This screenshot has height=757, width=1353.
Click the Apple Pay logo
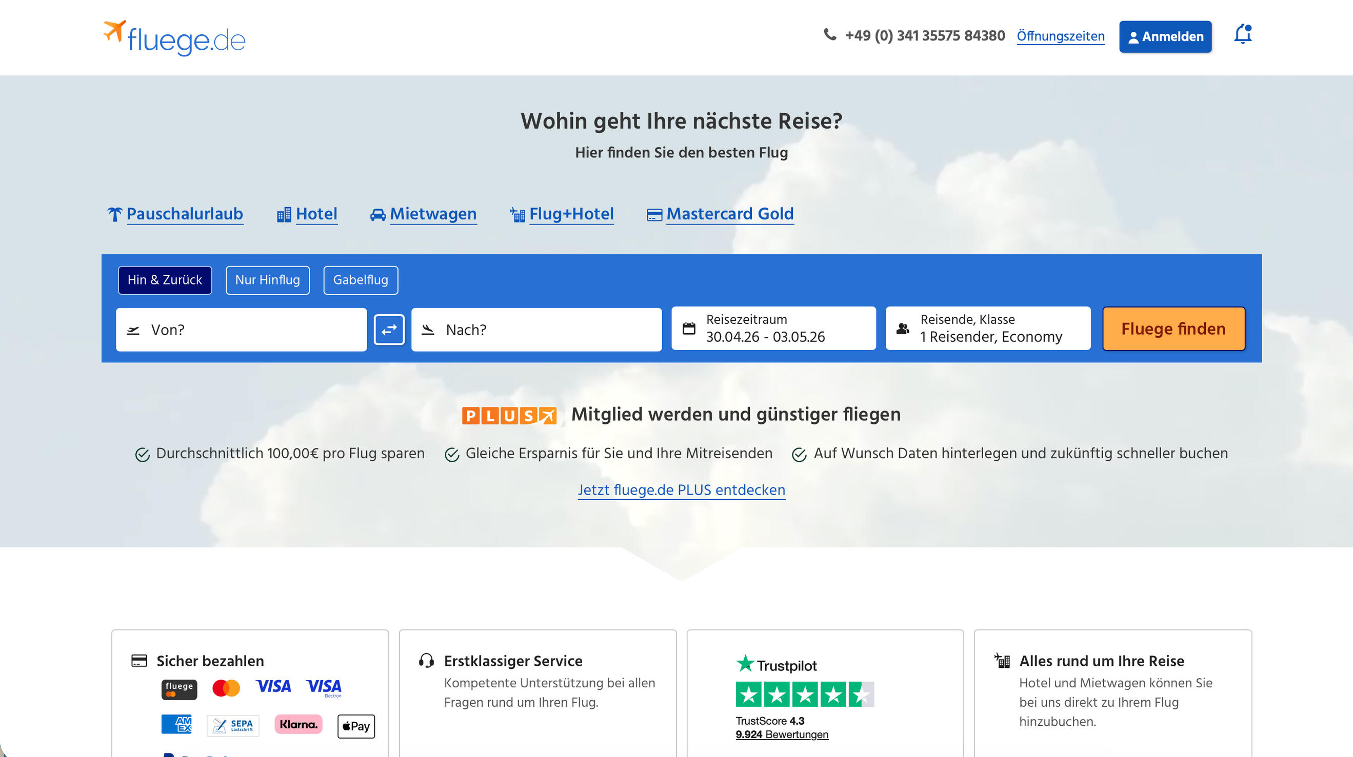[356, 726]
